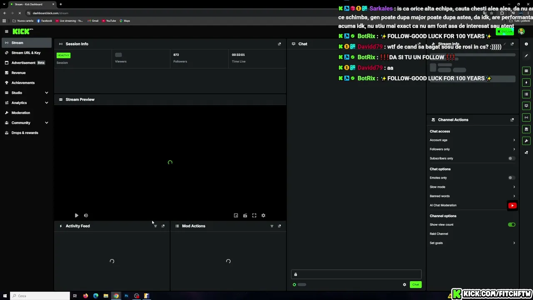Filter the Mod Actions list

(x=272, y=226)
